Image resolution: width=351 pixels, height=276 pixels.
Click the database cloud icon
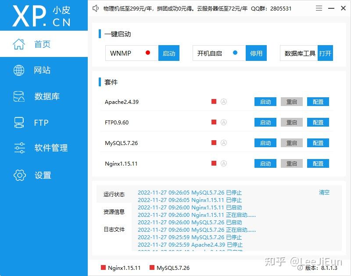pos(19,96)
